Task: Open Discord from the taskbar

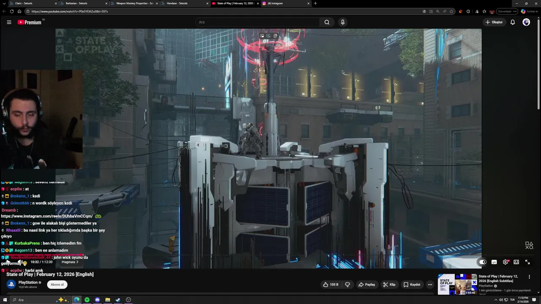Action: click(97, 300)
